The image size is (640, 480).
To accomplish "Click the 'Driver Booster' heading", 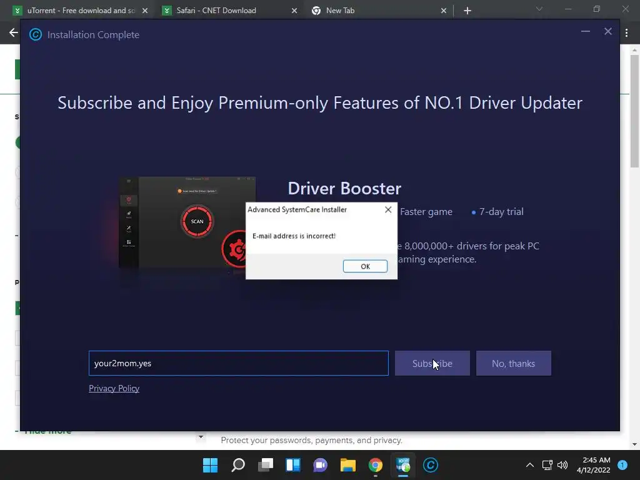I will [x=344, y=188].
